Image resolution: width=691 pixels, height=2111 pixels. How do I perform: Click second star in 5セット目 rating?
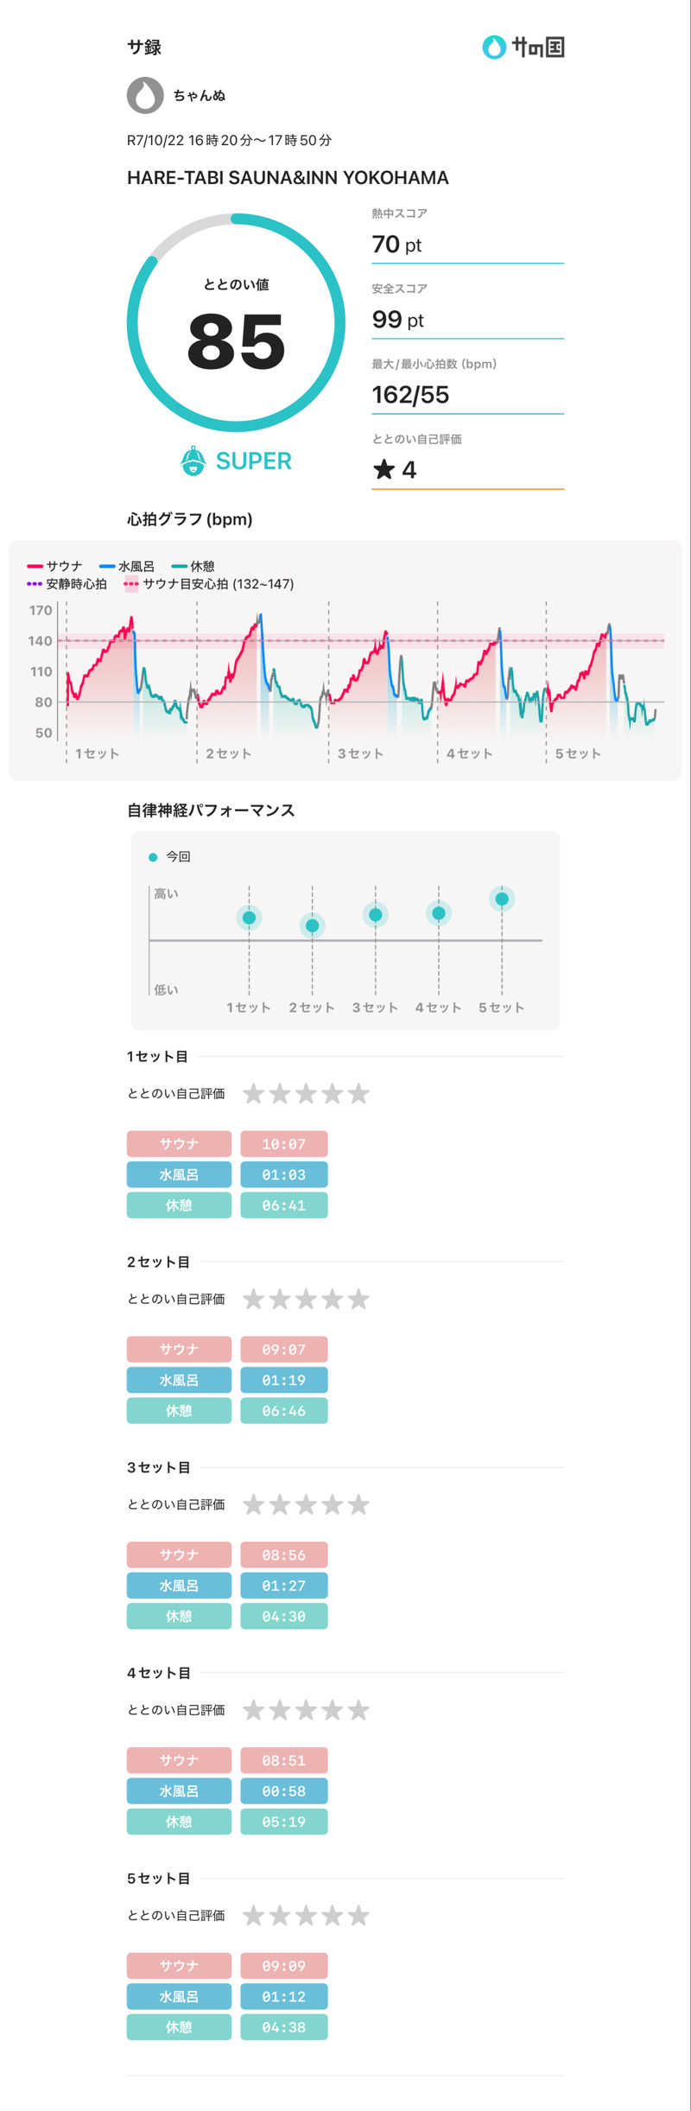pyautogui.click(x=280, y=1917)
